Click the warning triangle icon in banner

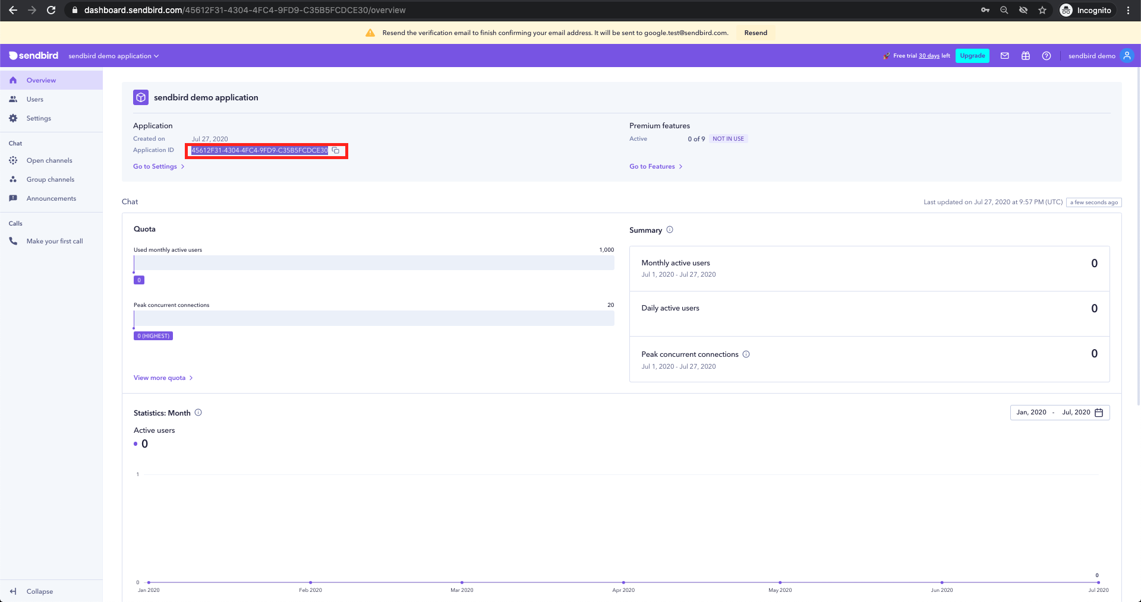pos(370,33)
